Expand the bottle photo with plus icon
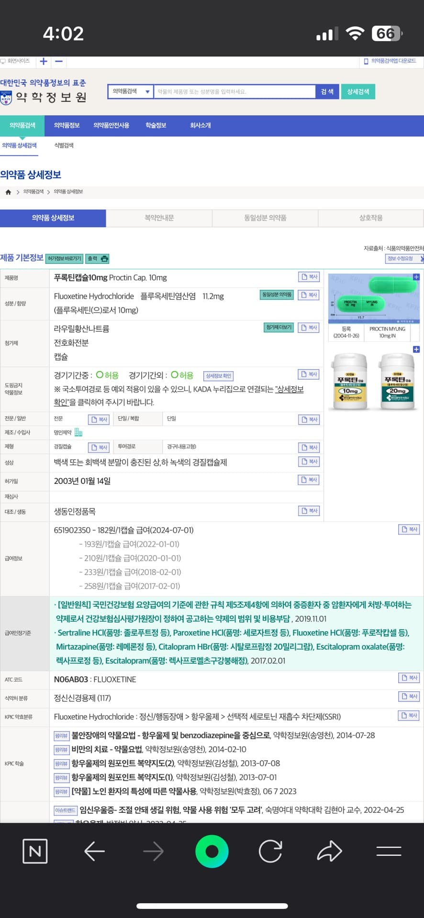The width and height of the screenshot is (424, 918). pyautogui.click(x=416, y=350)
